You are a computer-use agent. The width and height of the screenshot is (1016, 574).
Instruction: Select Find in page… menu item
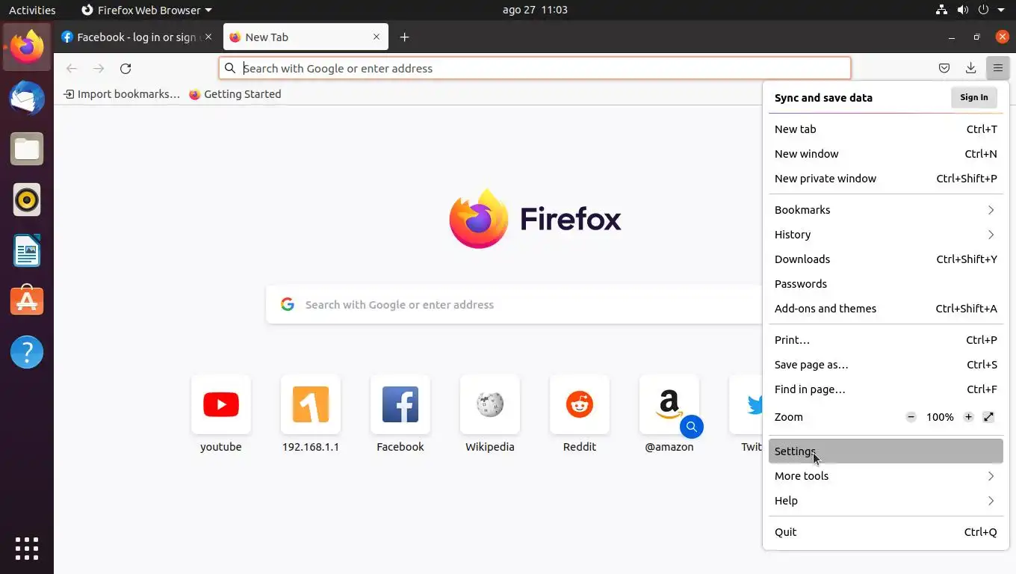pos(886,389)
